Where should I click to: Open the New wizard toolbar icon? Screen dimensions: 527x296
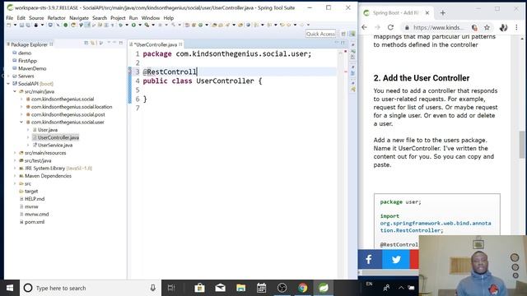(x=9, y=25)
